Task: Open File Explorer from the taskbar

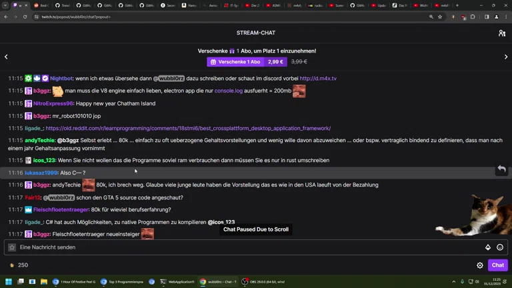Action: [44, 282]
